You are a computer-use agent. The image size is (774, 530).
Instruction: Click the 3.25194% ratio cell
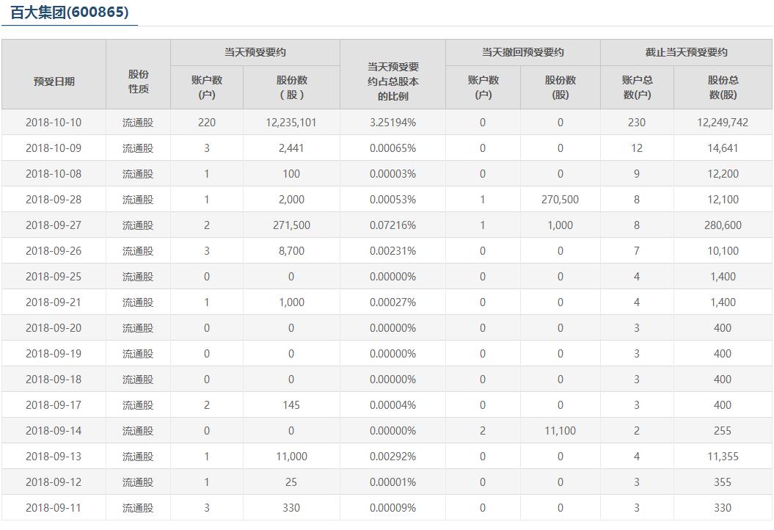click(393, 123)
